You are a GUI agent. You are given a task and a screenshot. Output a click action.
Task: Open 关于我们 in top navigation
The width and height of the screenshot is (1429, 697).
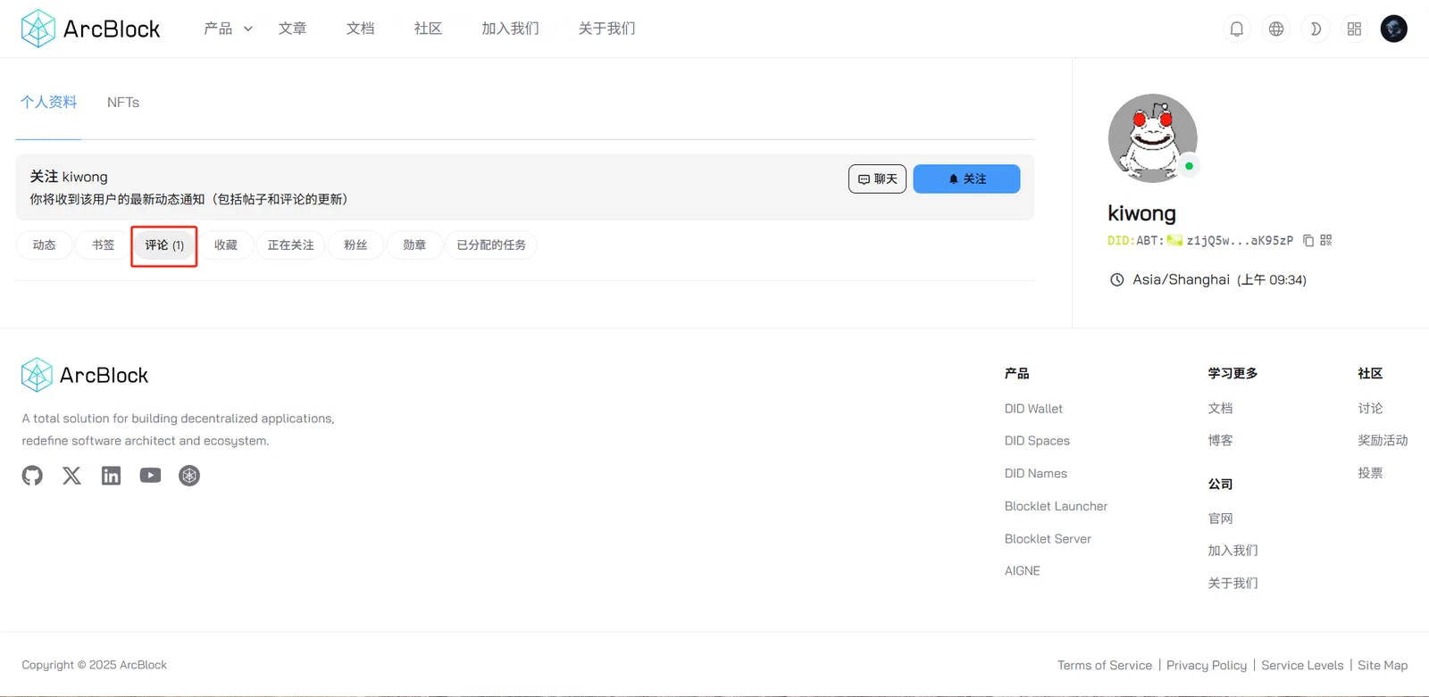tap(606, 29)
